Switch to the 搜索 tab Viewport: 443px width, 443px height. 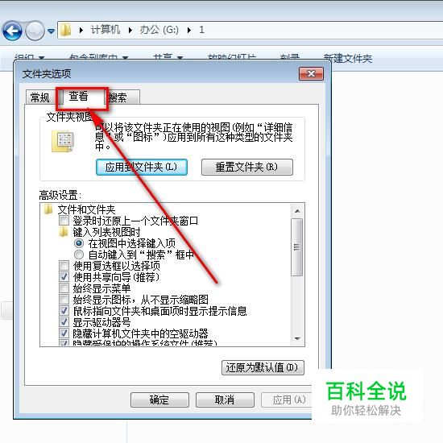[x=122, y=97]
